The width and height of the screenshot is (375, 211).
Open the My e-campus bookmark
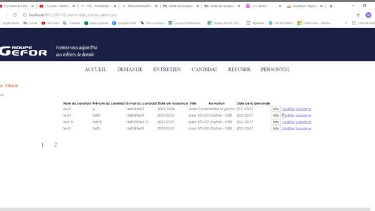[152, 23]
